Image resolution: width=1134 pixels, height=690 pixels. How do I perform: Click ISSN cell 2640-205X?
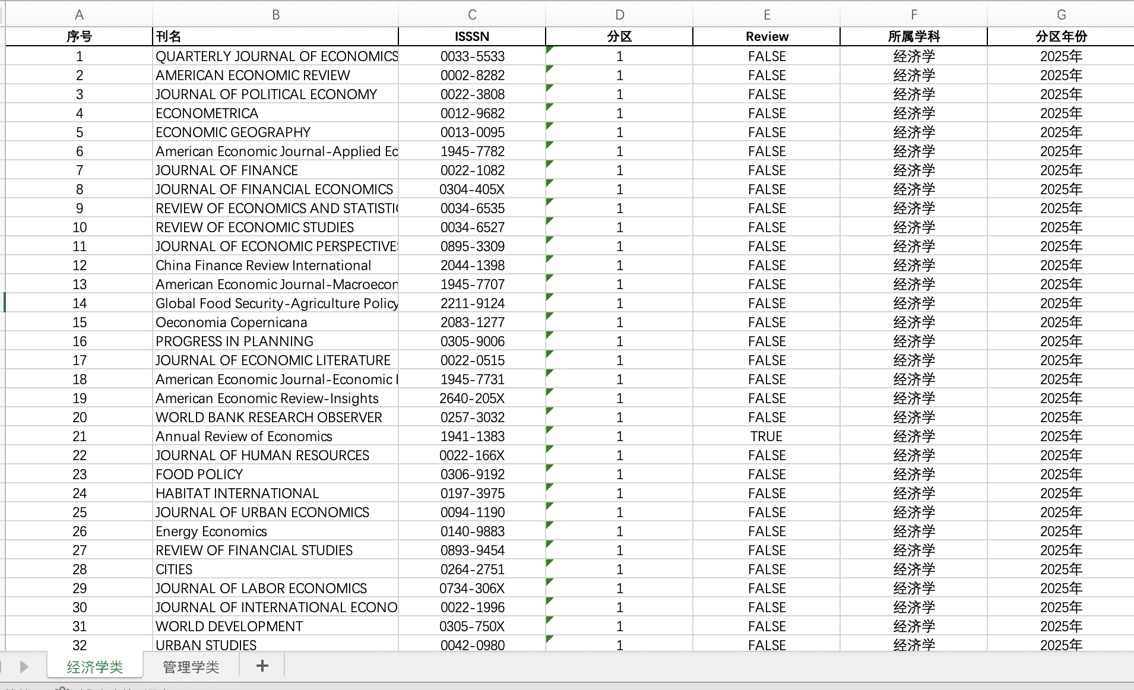(x=472, y=398)
